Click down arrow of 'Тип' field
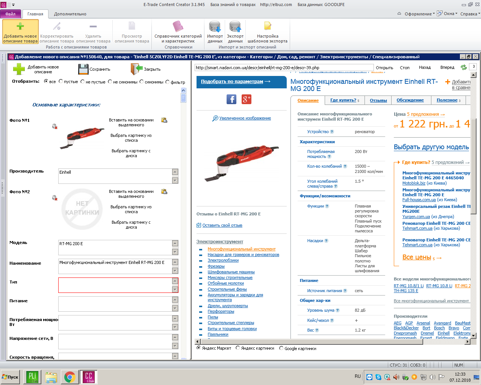The width and height of the screenshot is (481, 385). pyautogui.click(x=175, y=290)
